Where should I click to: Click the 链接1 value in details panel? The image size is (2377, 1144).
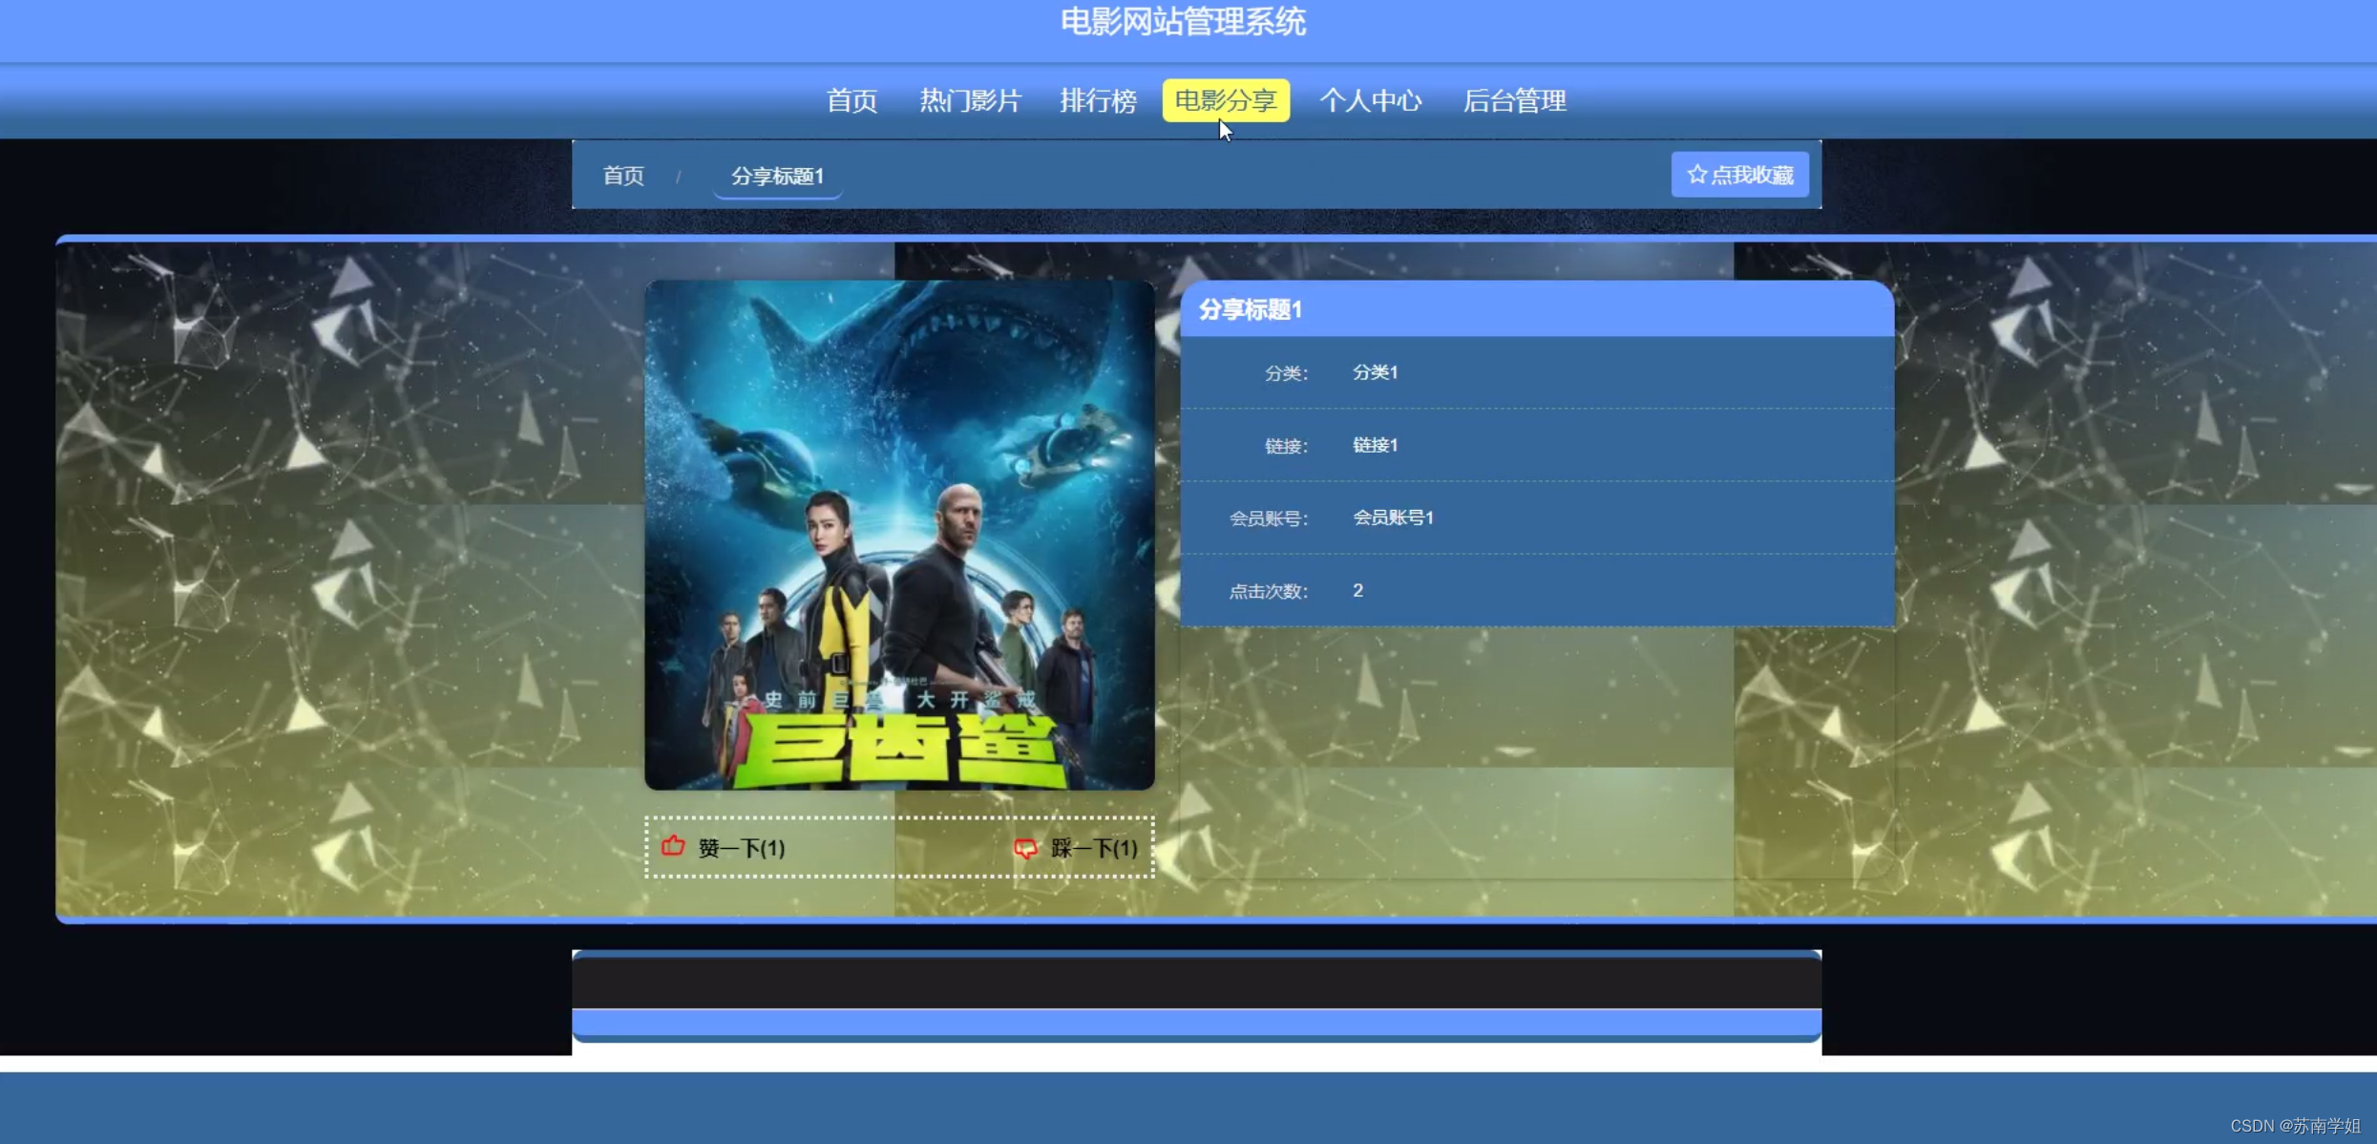pyautogui.click(x=1375, y=445)
